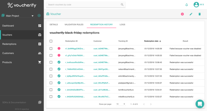
Task: Click success checkmark for r_64QhRUQX6GHdjL
Action: tap(59, 96)
